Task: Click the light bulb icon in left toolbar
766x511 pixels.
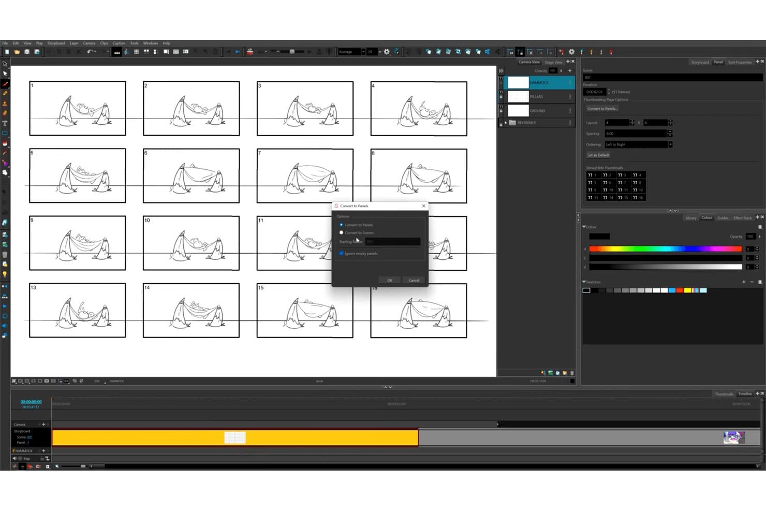Action: pos(5,274)
